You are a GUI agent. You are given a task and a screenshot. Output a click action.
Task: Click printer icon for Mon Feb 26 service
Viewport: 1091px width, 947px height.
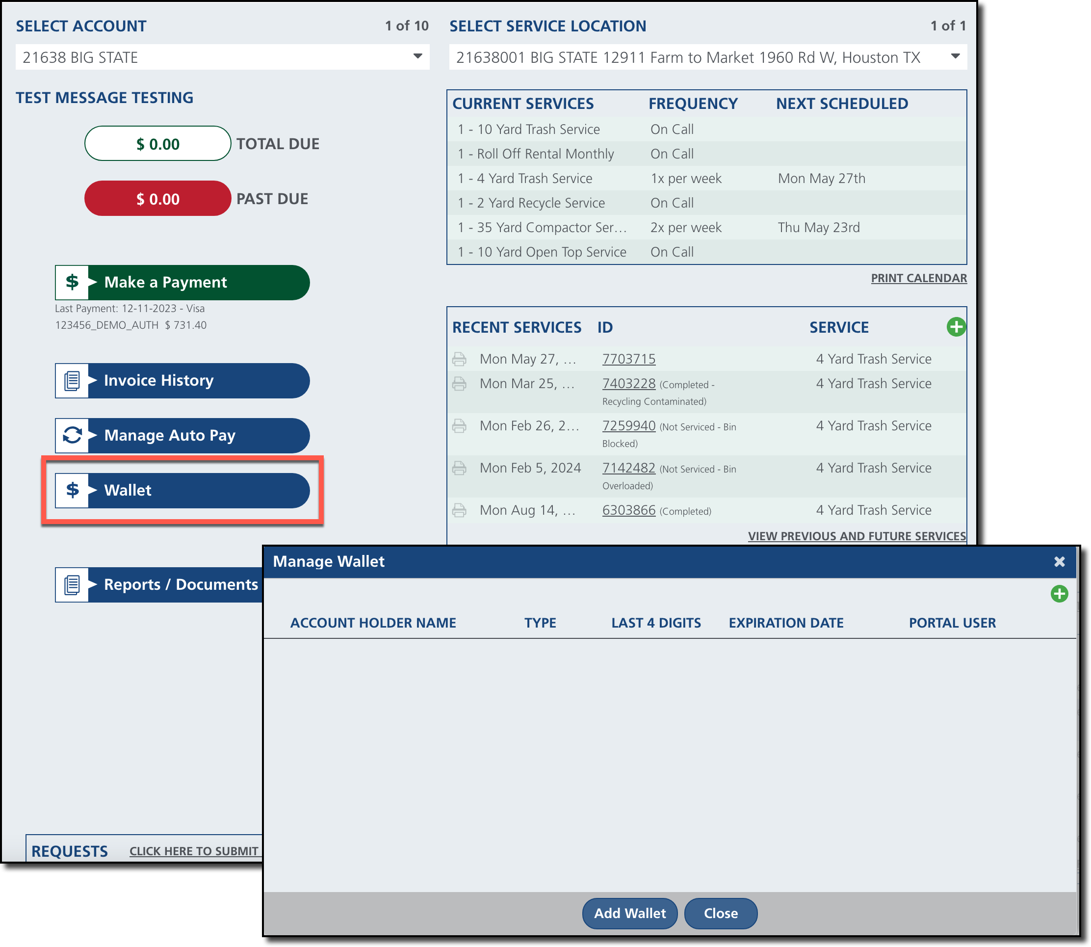[459, 426]
